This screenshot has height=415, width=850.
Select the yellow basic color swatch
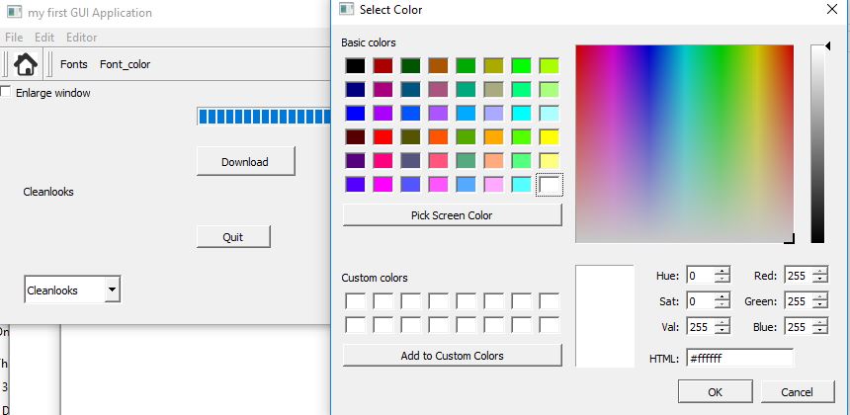[550, 136]
